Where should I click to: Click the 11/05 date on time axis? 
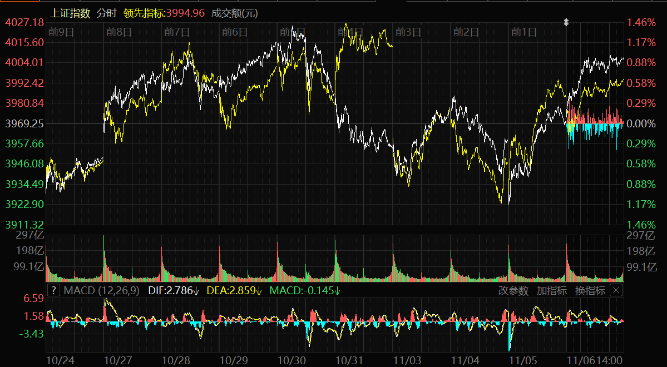[522, 360]
